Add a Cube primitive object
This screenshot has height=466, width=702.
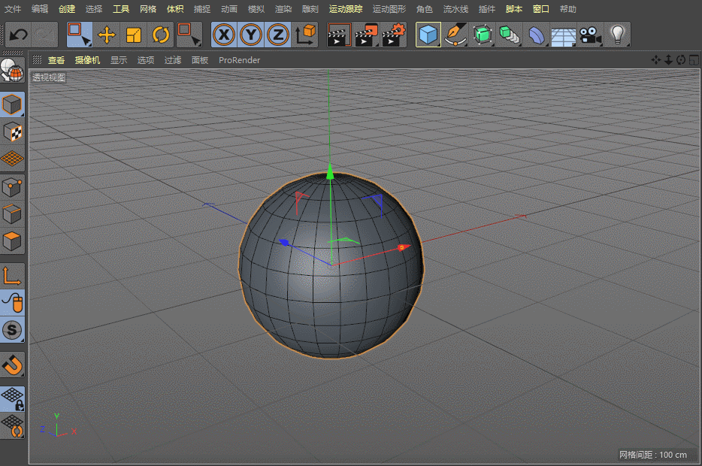(428, 35)
